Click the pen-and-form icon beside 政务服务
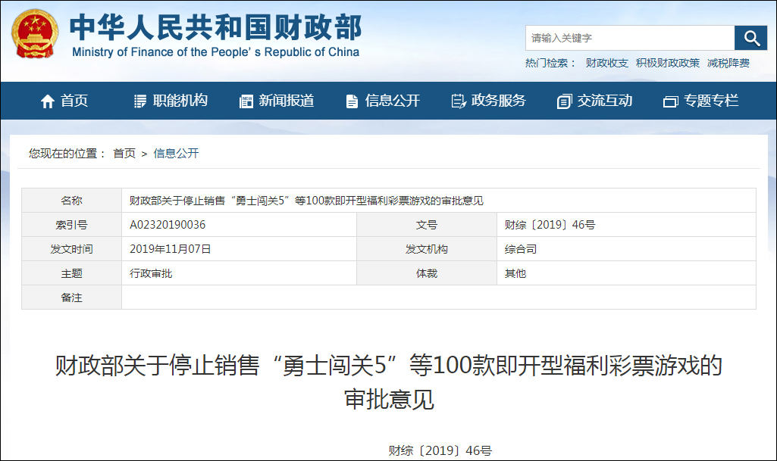 tap(459, 101)
